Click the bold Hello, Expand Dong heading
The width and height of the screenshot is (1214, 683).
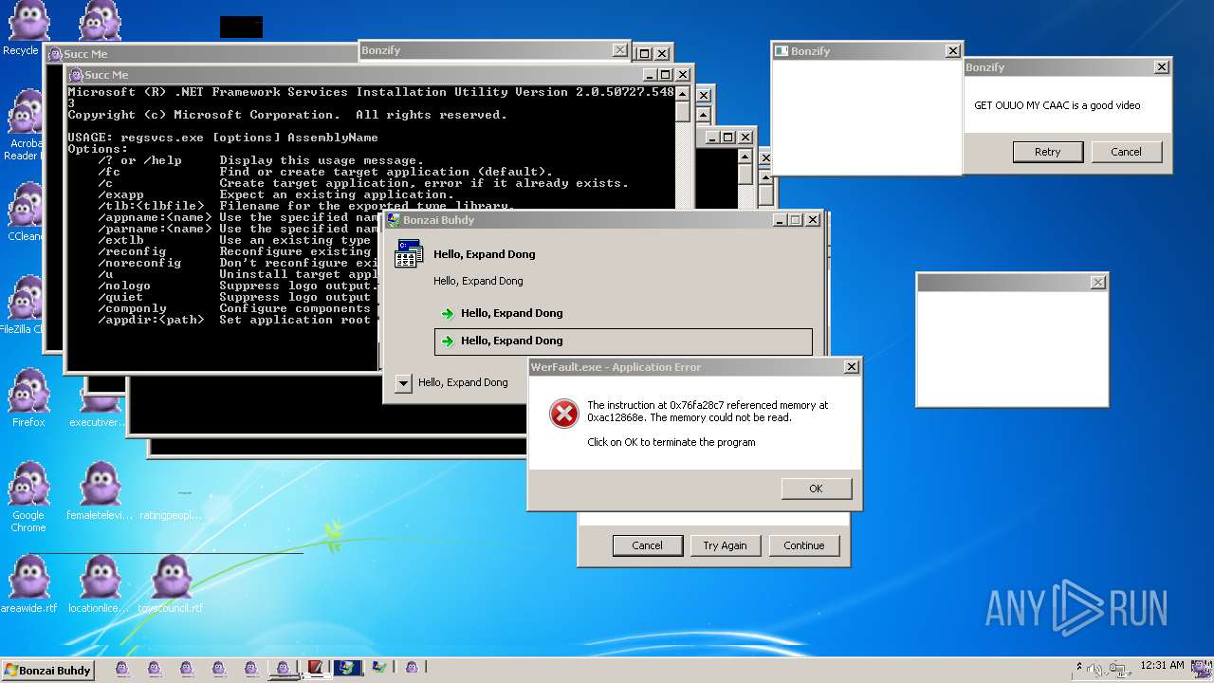pyautogui.click(x=484, y=254)
